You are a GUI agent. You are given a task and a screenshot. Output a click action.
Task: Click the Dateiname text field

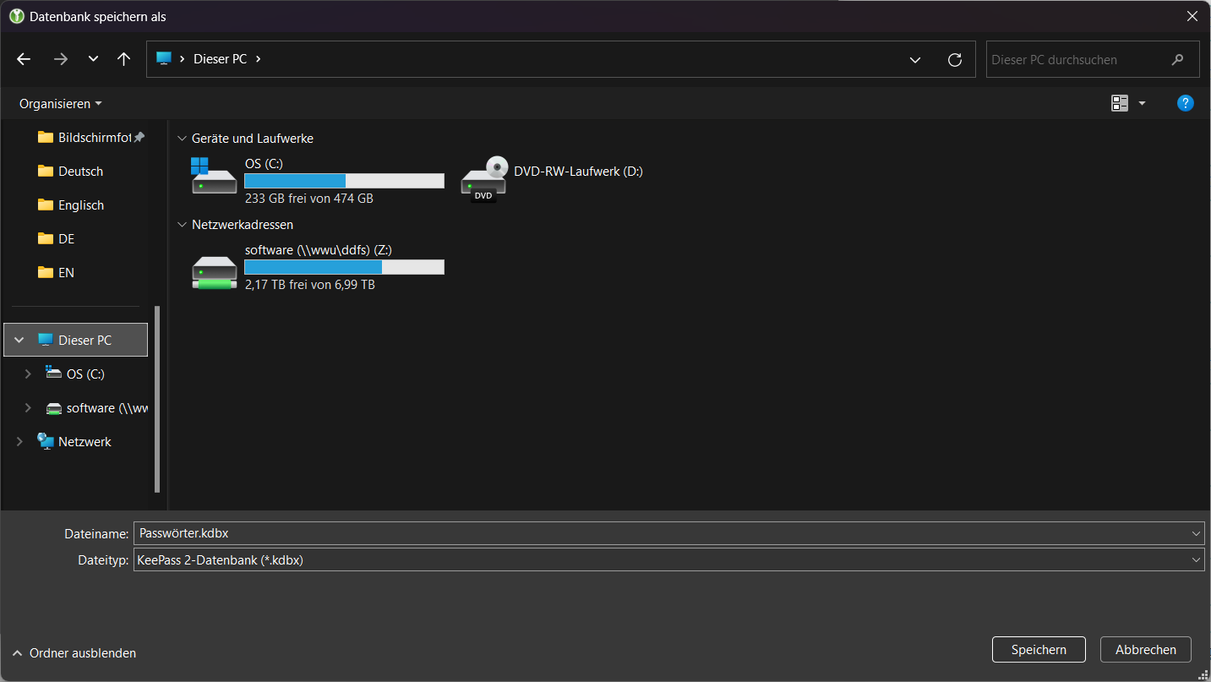click(x=659, y=533)
